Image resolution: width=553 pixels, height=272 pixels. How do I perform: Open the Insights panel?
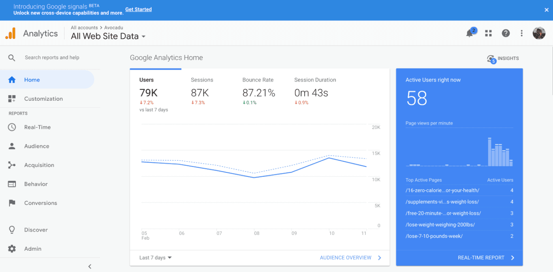point(502,58)
